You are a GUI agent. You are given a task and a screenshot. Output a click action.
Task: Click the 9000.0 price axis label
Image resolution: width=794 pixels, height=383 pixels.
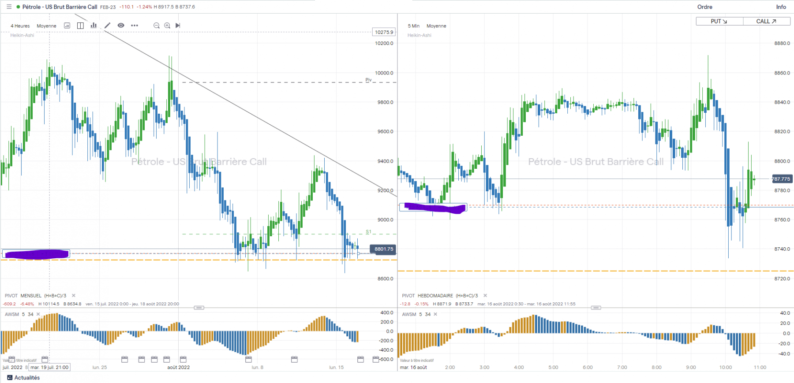tap(385, 220)
